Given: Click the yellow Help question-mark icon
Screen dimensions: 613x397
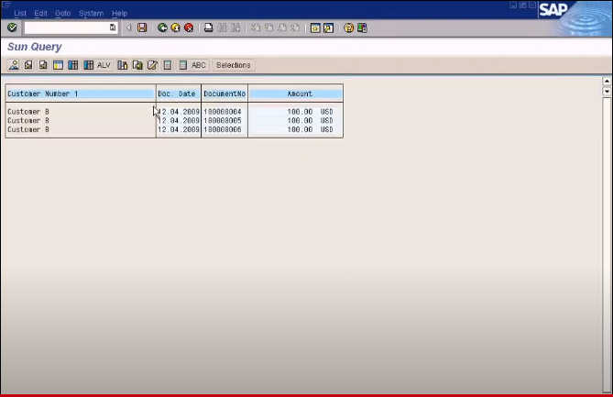Looking at the screenshot, I should pos(348,28).
